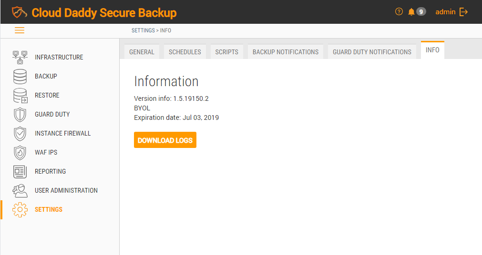482x255 pixels.
Task: Switch to the Schedules tab
Action: point(185,52)
